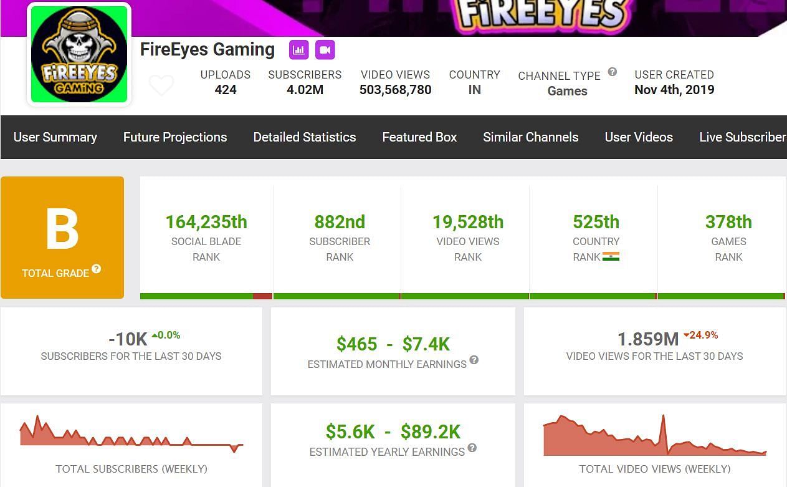Toggle the favorite heart icon

pos(161,85)
